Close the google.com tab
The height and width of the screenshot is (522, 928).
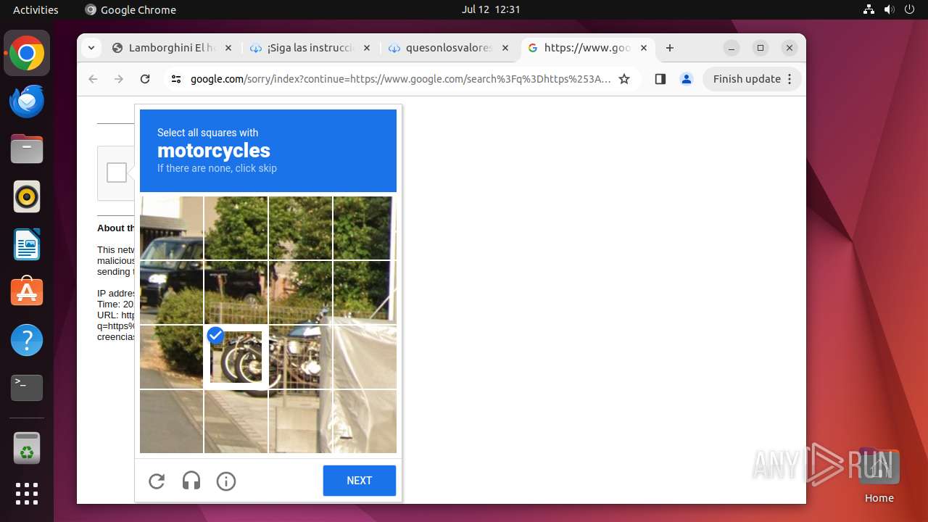(644, 48)
